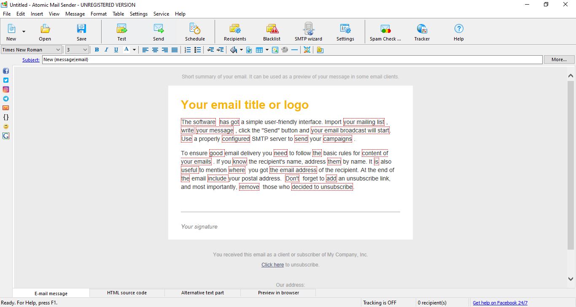Click the More... button beside subject
Screen dimensions: 576x307
[559, 59]
